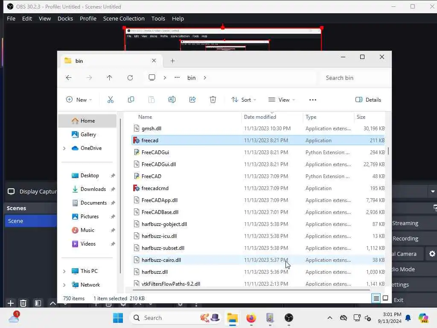Toggle the Details pane
This screenshot has width=437, height=328.
pyautogui.click(x=368, y=100)
